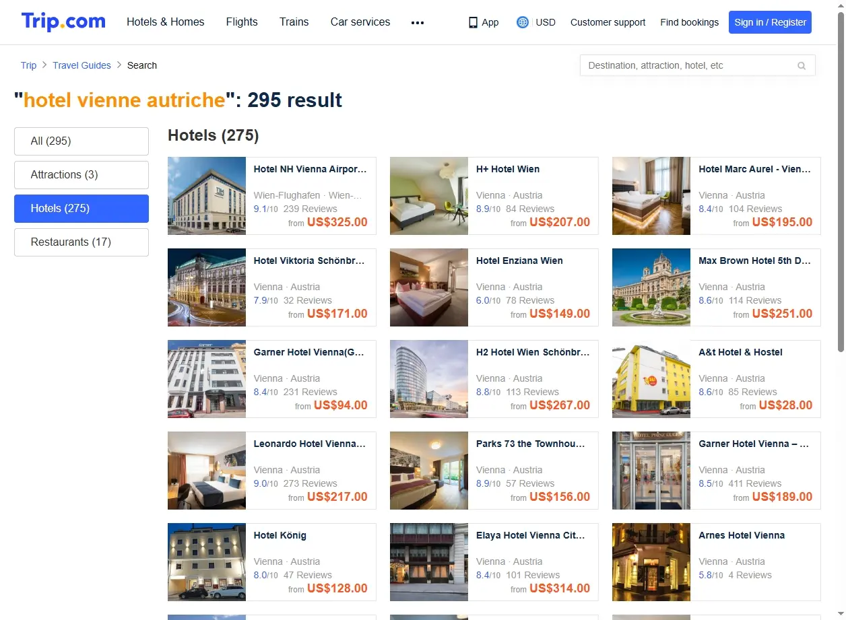Image resolution: width=846 pixels, height=620 pixels.
Task: Click the 239 Reviews text
Action: 310,209
